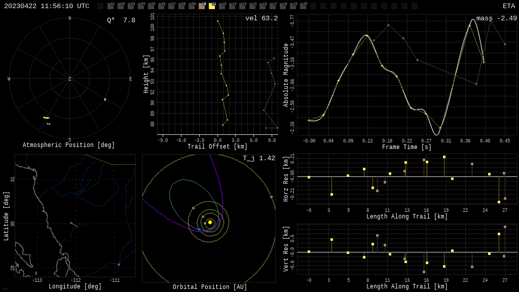This screenshot has height=292, width=519.
Task: Click the Z zenith marker in polar plot
Action: [x=69, y=79]
